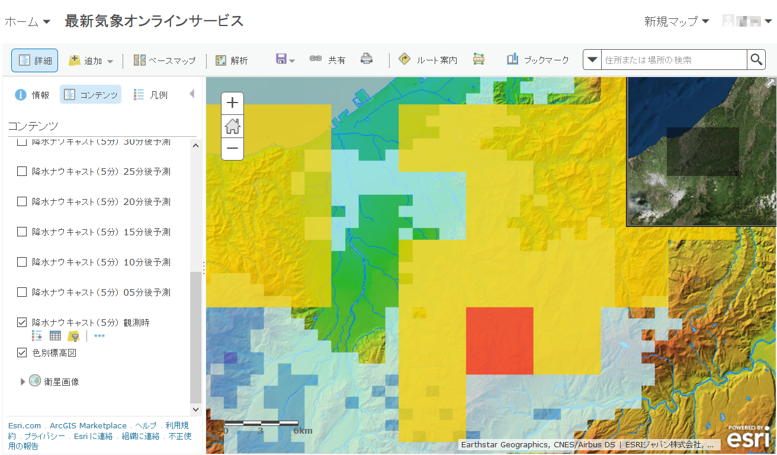This screenshot has width=777, height=455.
Task: Show legend icon for the 観測時 layer
Action: point(37,336)
